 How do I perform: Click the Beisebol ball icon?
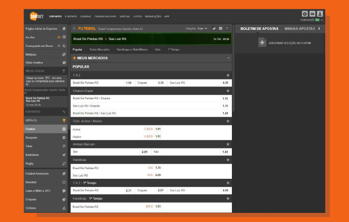point(64,182)
